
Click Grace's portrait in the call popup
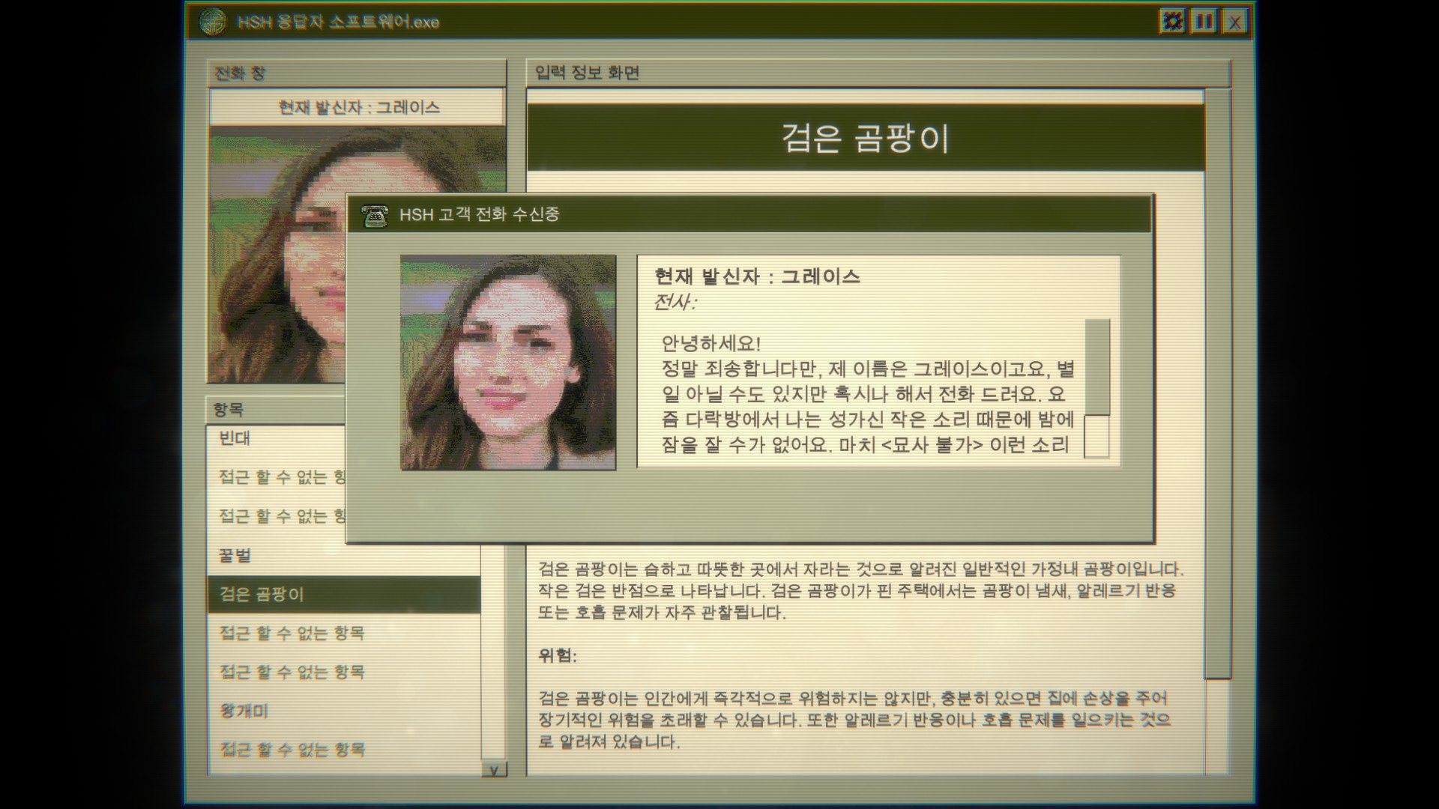click(x=508, y=363)
